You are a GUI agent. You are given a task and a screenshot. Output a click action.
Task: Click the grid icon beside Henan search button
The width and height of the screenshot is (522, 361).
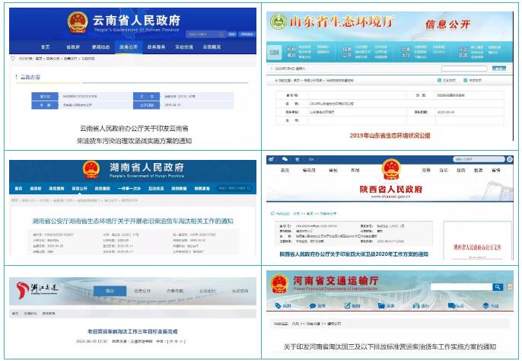tap(510, 286)
